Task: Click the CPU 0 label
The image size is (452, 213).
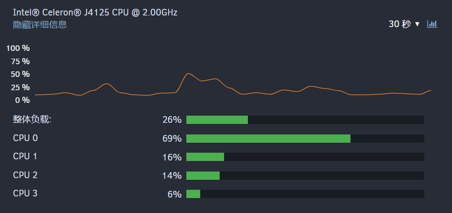Action: click(x=26, y=138)
